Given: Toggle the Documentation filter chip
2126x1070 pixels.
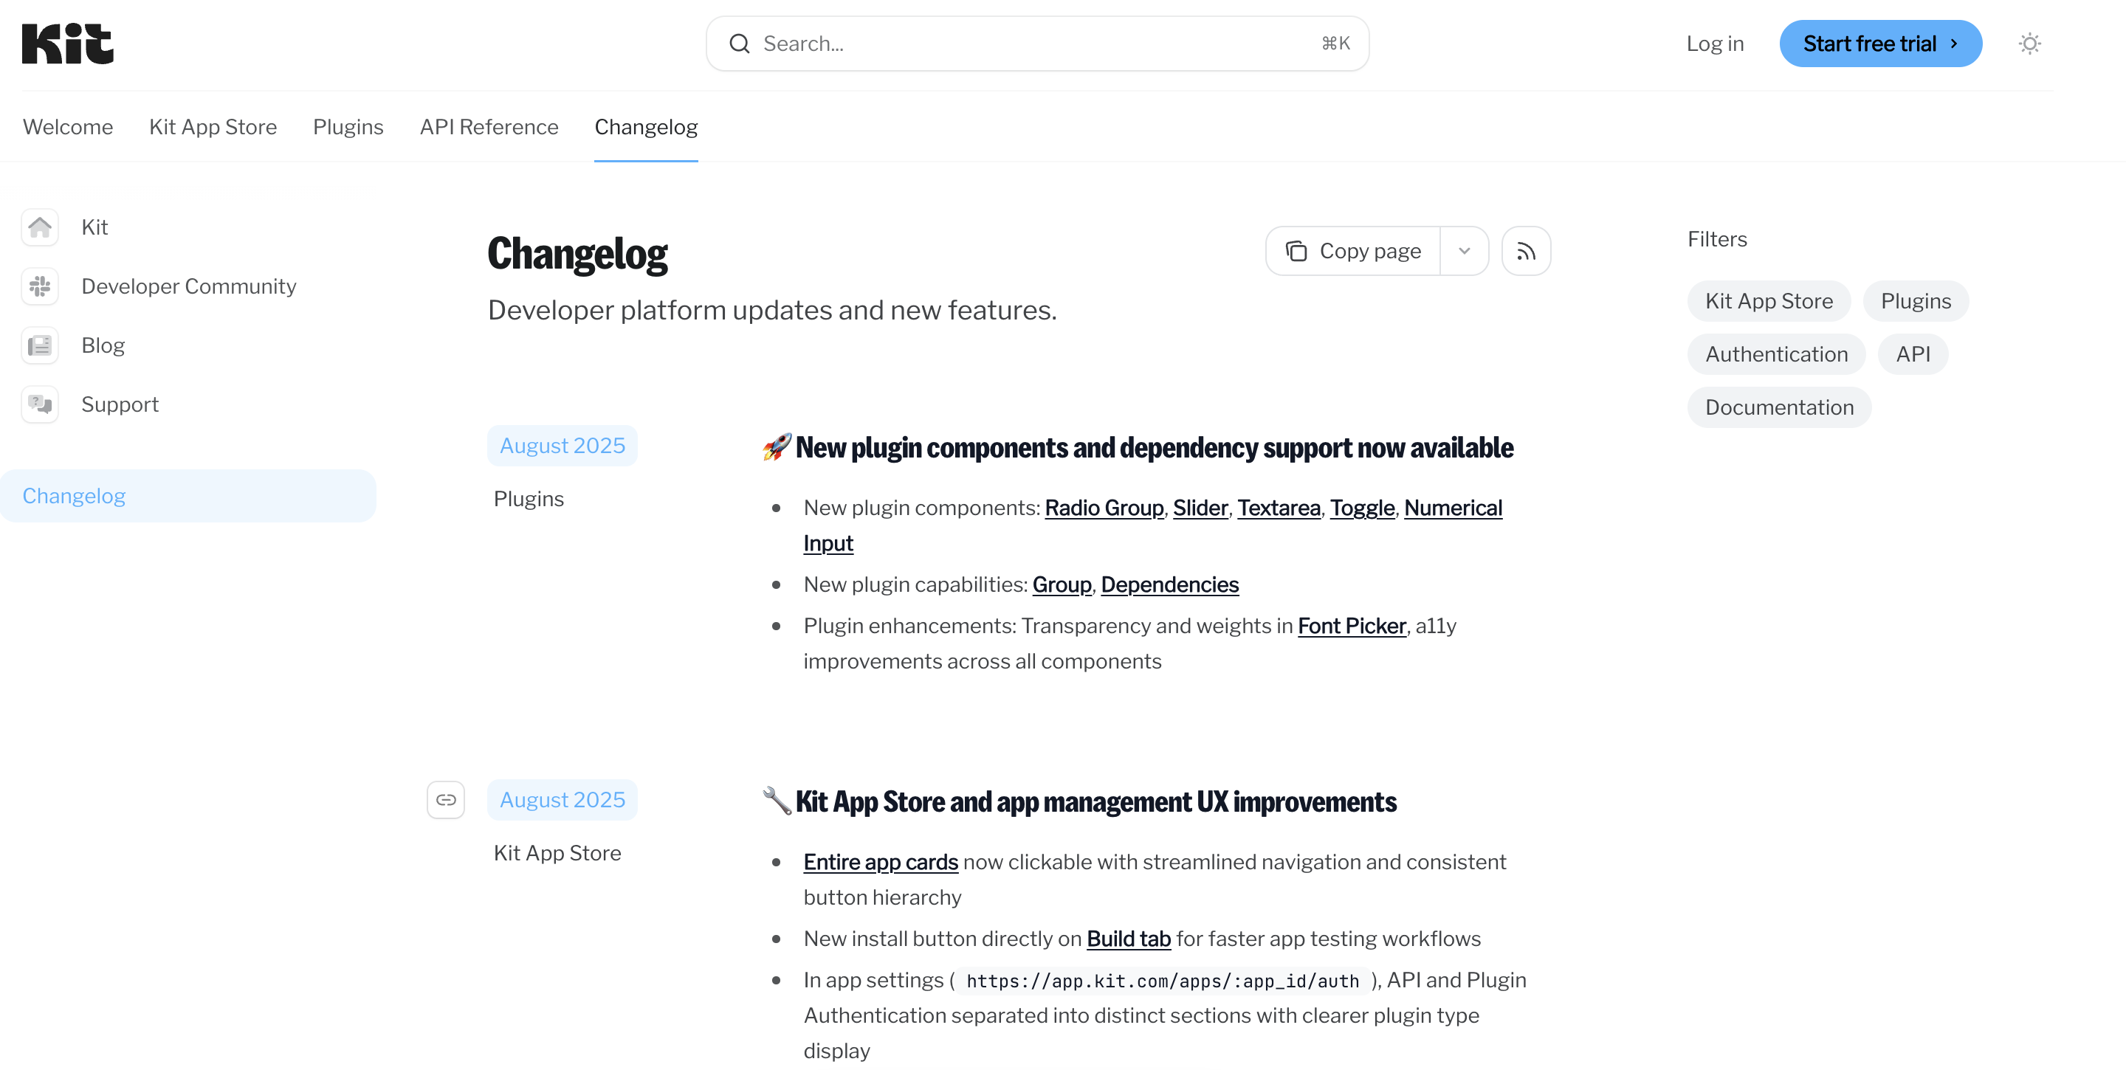Looking at the screenshot, I should click(1779, 407).
